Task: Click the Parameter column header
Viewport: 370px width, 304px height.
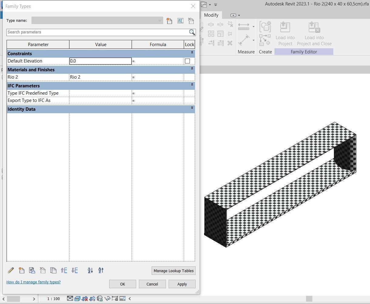Action: (38, 45)
